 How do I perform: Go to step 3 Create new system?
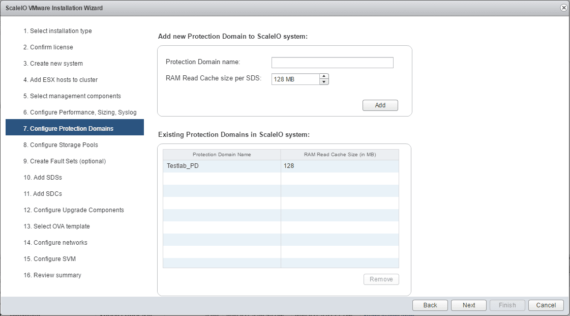[x=53, y=63]
